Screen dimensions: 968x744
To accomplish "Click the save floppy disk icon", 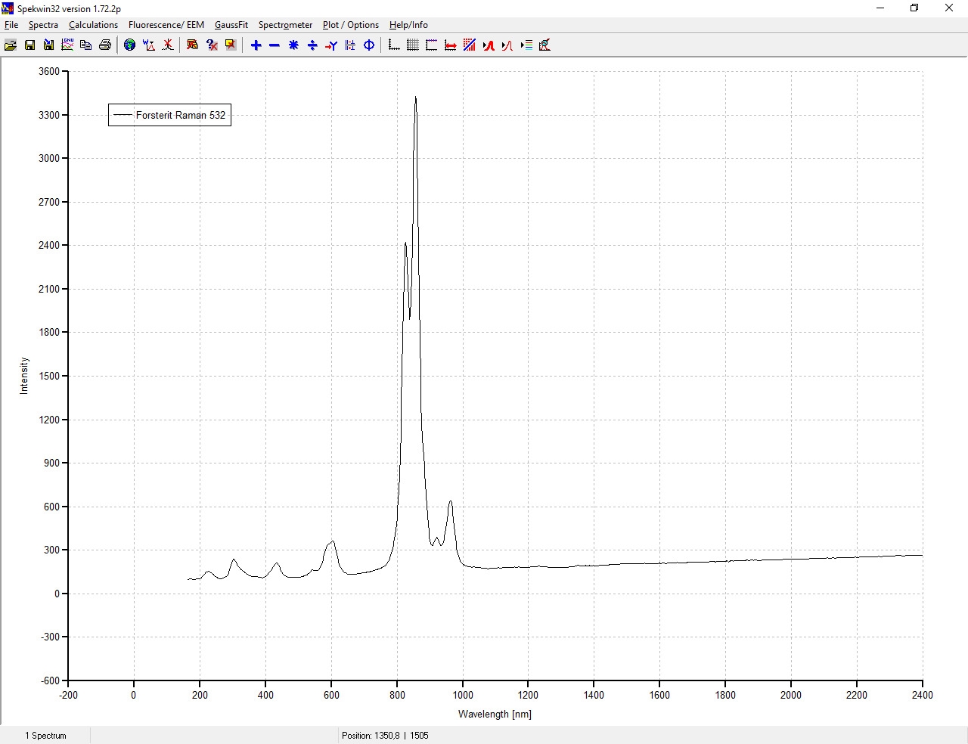I will 29,45.
